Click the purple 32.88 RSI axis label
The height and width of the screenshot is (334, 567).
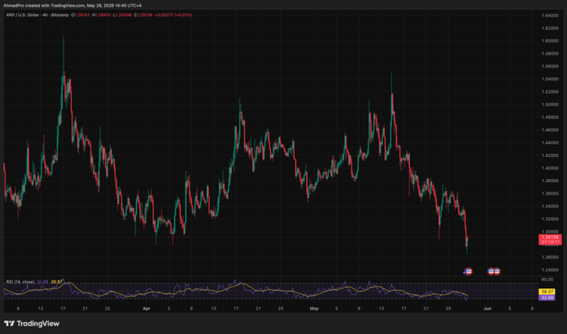tap(547, 298)
